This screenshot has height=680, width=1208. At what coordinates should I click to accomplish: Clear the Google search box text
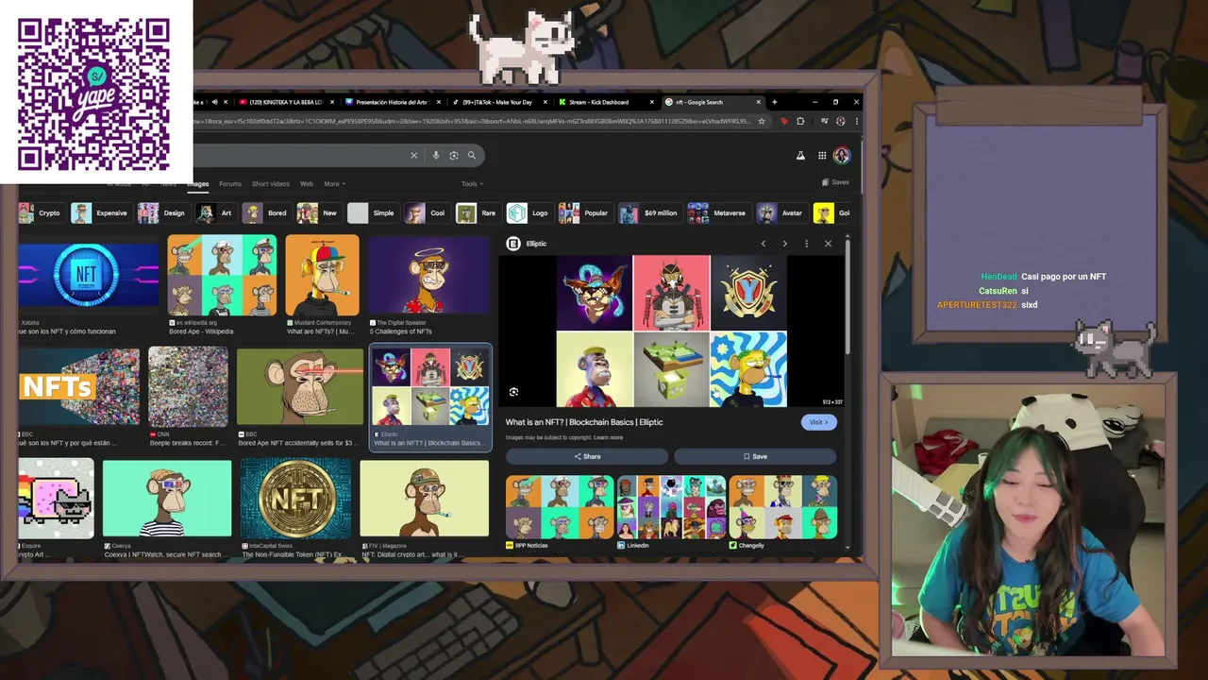(x=413, y=156)
